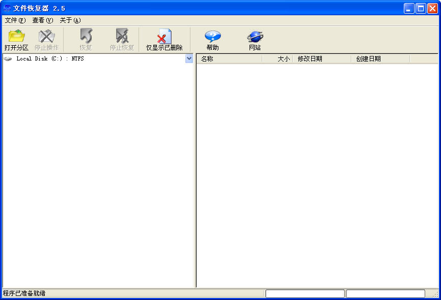Click the application icon in title bar
This screenshot has height=300, width=441.
pos(7,8)
